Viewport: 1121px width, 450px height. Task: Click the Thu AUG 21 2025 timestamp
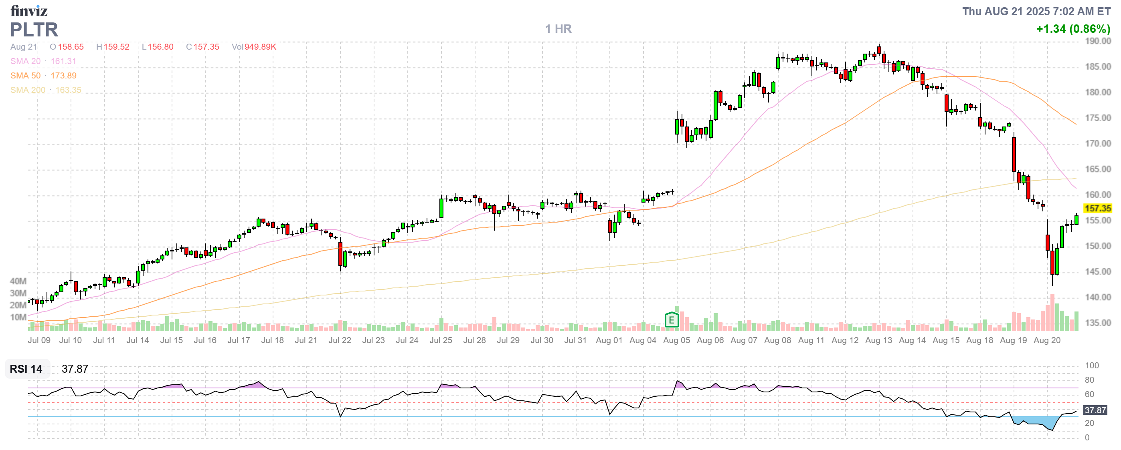coord(1036,11)
